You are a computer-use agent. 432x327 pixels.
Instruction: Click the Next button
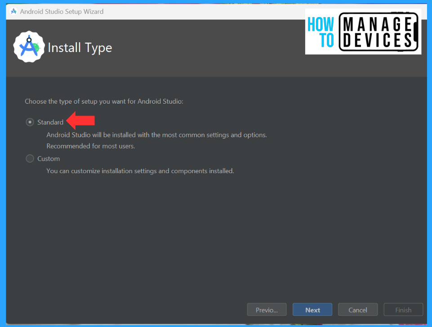(312, 310)
